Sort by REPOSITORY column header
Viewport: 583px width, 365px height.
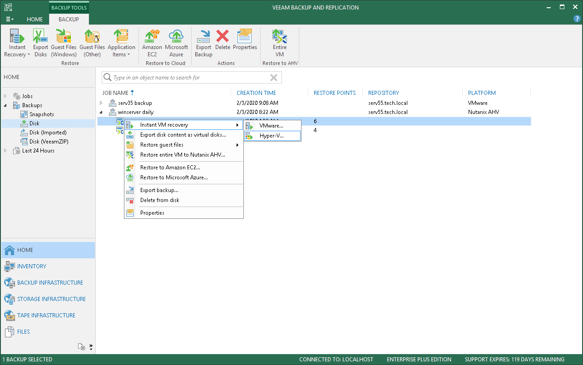coord(384,93)
